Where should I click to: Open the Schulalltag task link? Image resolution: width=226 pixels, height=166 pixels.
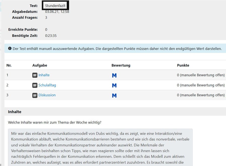click(47, 85)
